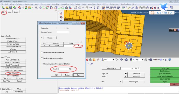Click the Density input field
Screen dimensions: 179x94
tap(65, 69)
